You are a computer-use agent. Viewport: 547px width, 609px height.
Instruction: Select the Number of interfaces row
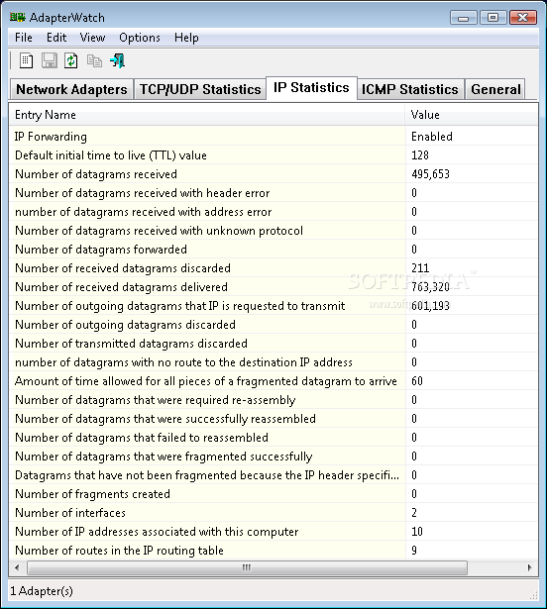click(273, 513)
